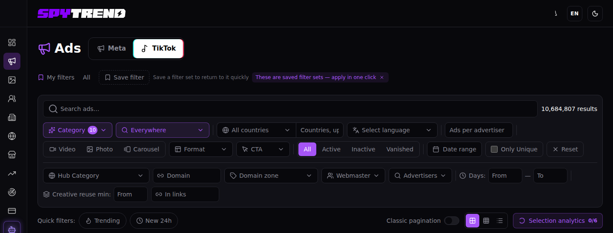Viewport: 613px width, 233px height.
Task: Open the store sidebar icon
Action: (x=12, y=155)
